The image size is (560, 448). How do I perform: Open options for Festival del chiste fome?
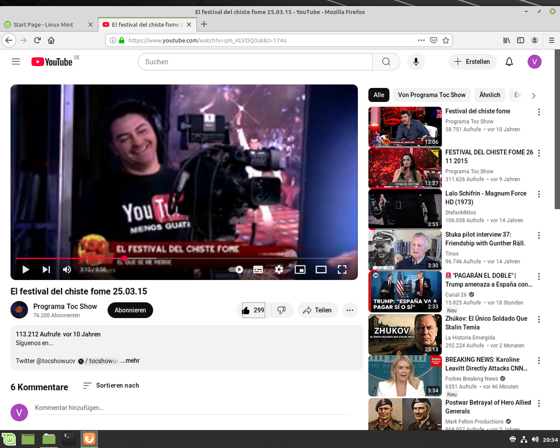tap(539, 112)
